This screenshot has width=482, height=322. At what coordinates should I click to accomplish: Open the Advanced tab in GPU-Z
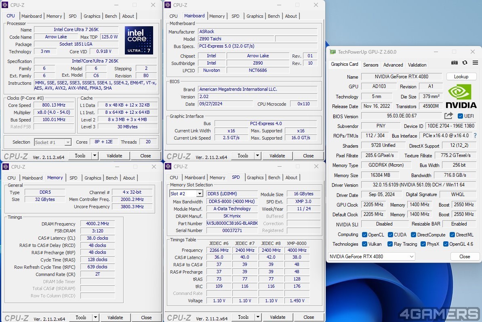tap(393, 65)
